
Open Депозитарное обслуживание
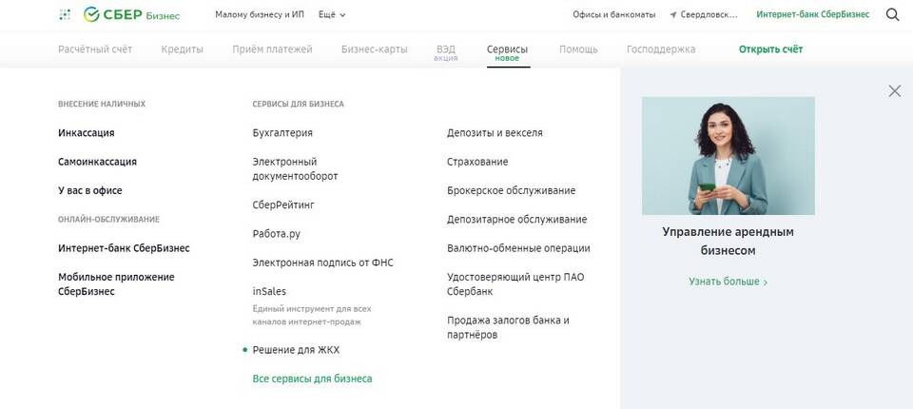point(517,220)
